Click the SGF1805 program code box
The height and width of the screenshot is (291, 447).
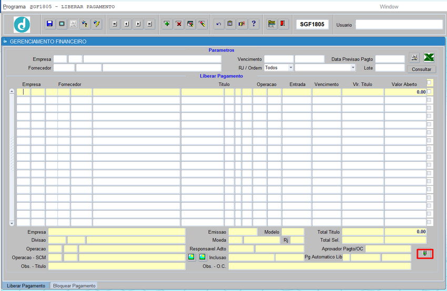point(312,25)
